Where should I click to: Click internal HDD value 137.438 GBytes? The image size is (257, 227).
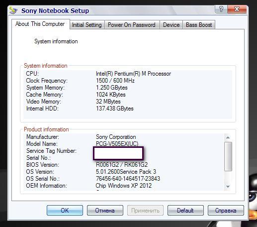tap(115, 109)
